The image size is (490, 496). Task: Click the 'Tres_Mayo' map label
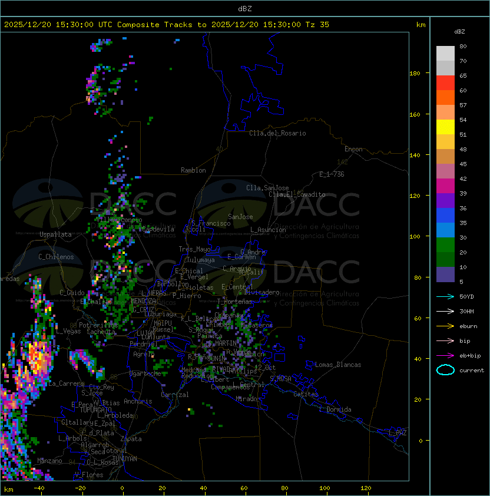click(x=194, y=249)
